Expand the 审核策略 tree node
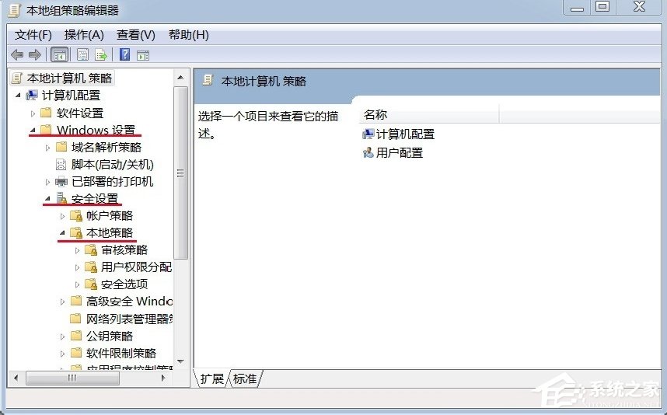 77,250
